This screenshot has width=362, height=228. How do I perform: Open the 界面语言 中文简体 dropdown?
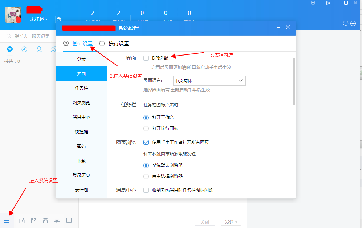coord(210,81)
